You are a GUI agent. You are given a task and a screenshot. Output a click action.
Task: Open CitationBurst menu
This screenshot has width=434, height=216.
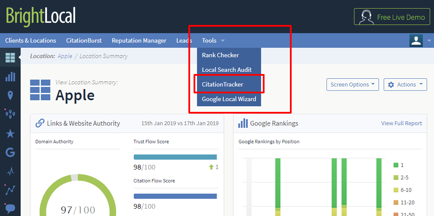[x=84, y=40]
